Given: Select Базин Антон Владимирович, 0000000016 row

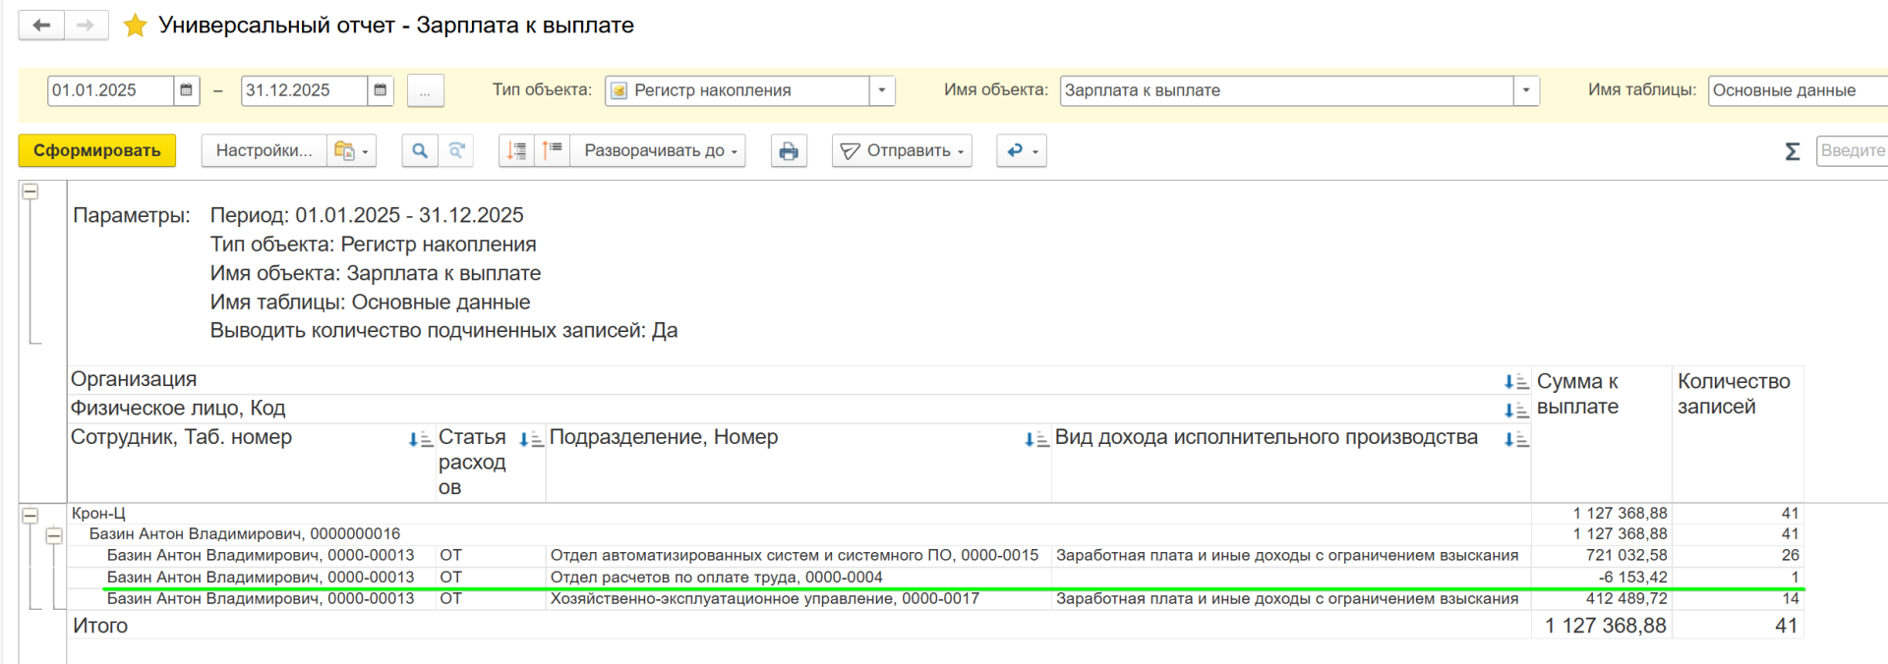Looking at the screenshot, I should click(798, 533).
